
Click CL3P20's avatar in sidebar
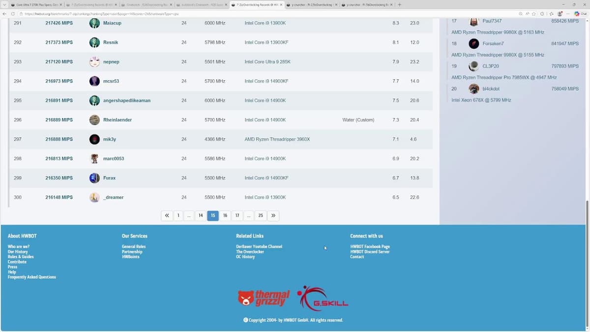point(473,66)
